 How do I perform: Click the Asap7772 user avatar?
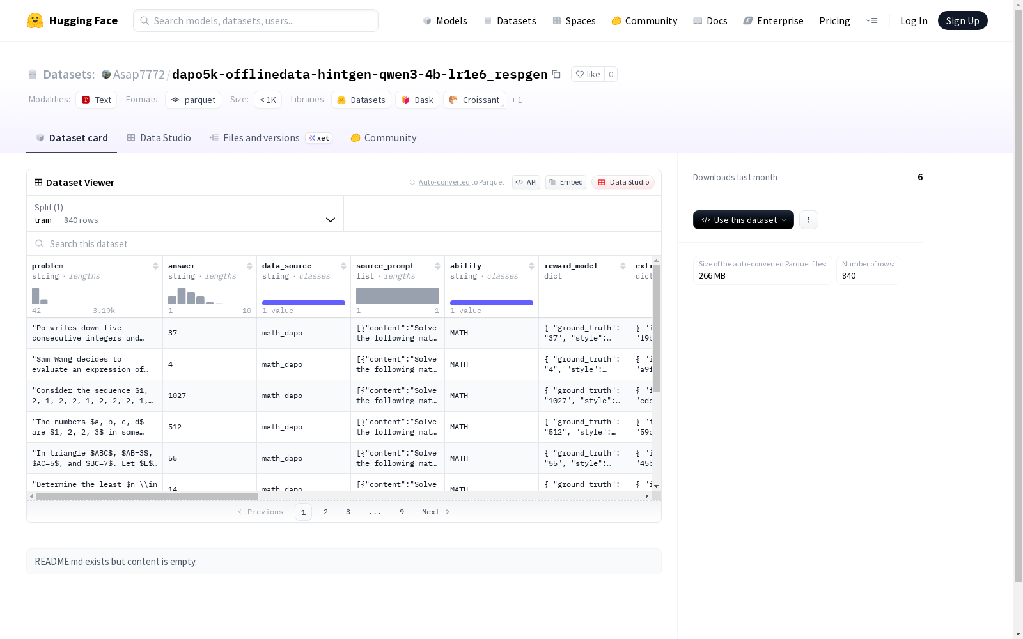pos(106,74)
